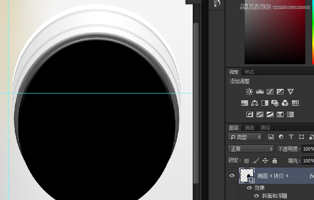Click the canvas vertical scrollbar thumb
The width and height of the screenshot is (314, 200).
(196, 103)
